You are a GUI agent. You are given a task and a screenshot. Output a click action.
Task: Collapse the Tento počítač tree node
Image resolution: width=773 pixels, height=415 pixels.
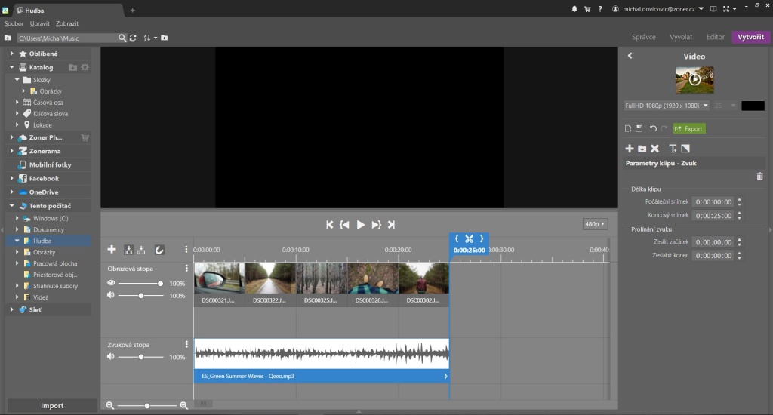pos(12,205)
